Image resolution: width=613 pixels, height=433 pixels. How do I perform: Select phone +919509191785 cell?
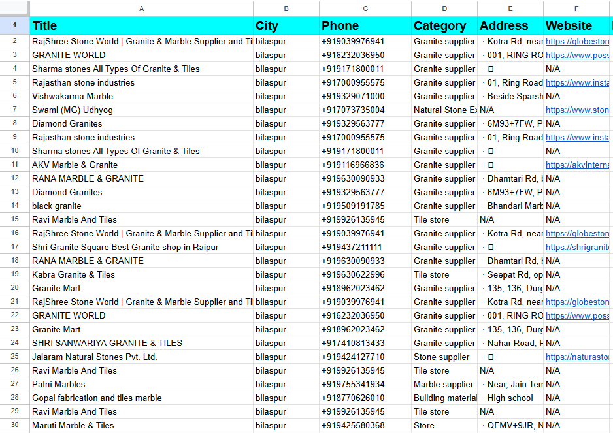click(x=365, y=206)
